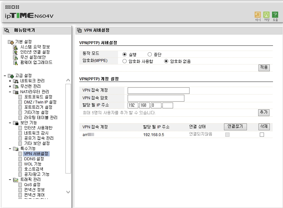Screen dimensions: 283x208
Task: Click the menu tree scroll-up arrow
Action: [x=68, y=80]
